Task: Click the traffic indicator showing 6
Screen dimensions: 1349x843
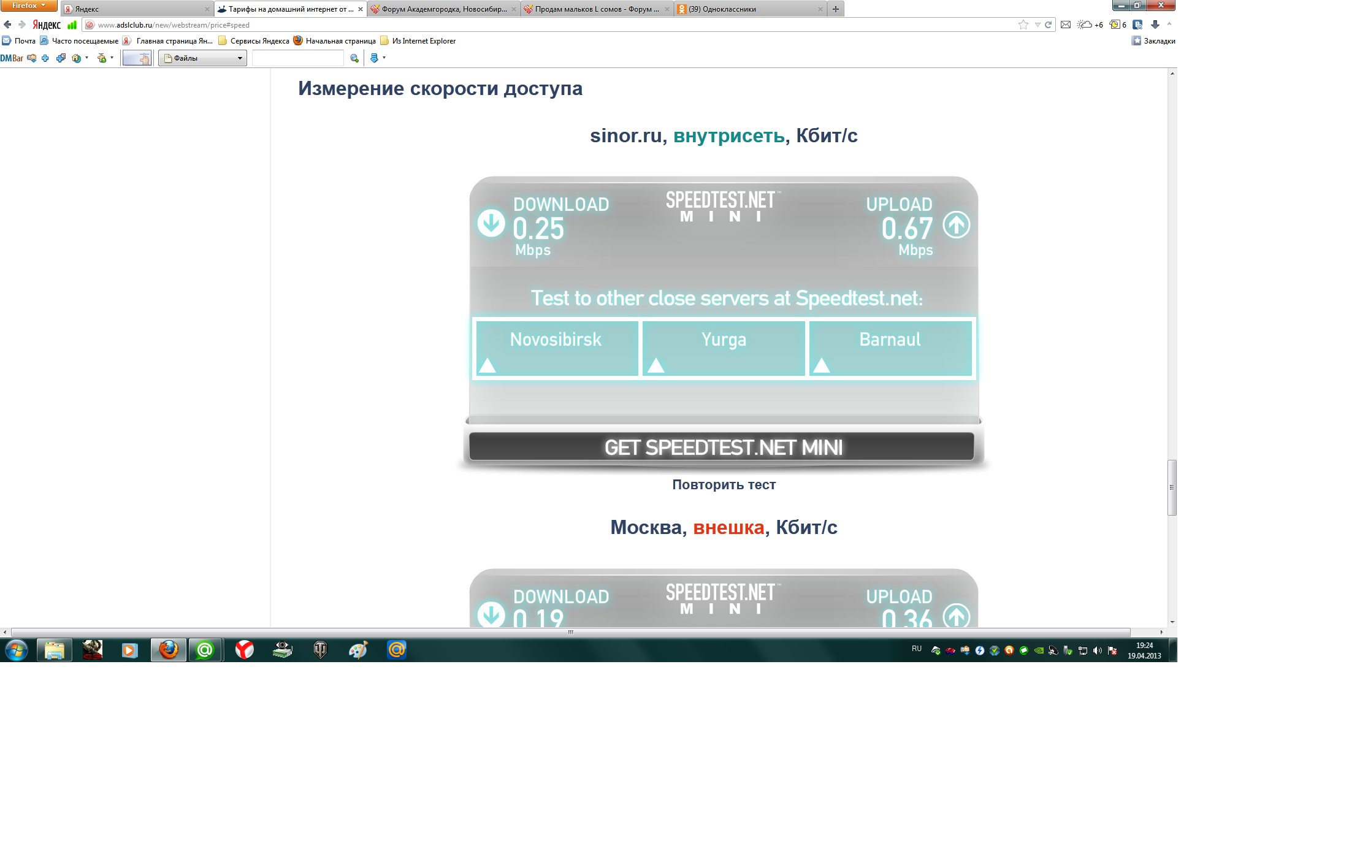Action: pos(1118,25)
